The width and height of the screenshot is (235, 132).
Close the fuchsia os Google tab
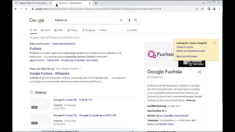90,3
